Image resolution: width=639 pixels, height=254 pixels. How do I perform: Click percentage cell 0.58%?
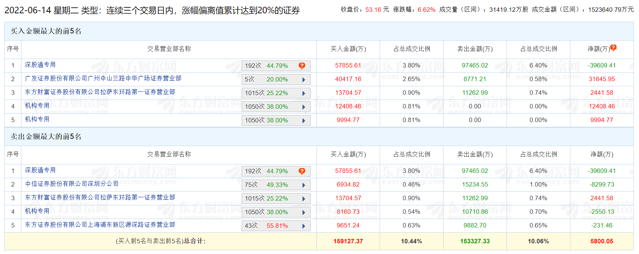pyautogui.click(x=538, y=79)
